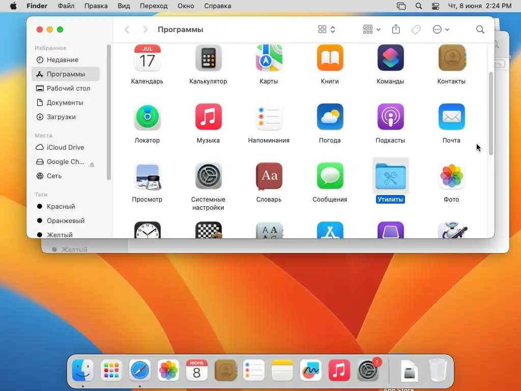Open the Правка menu

point(96,6)
